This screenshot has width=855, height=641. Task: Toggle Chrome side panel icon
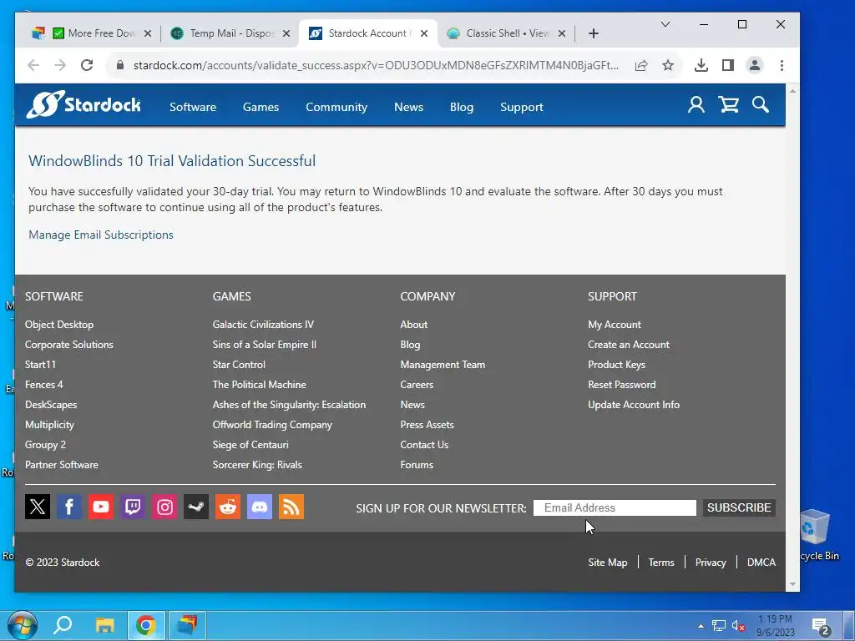(728, 65)
